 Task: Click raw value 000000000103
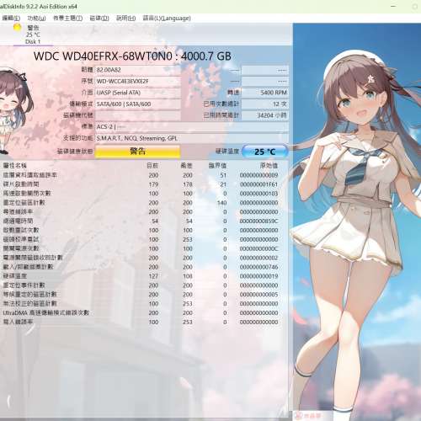coord(258,194)
